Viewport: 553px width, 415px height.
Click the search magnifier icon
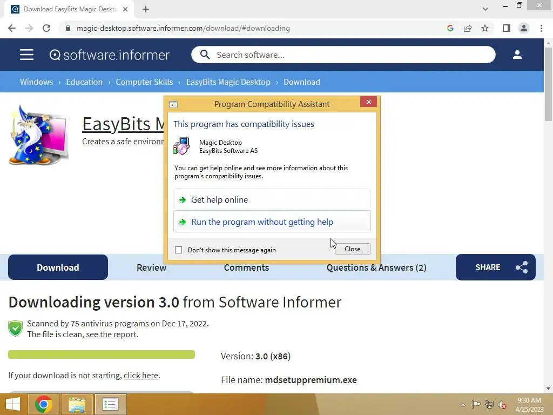click(x=205, y=55)
